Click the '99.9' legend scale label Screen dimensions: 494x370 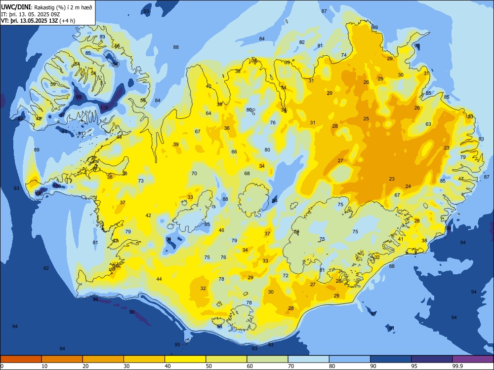tap(457, 366)
